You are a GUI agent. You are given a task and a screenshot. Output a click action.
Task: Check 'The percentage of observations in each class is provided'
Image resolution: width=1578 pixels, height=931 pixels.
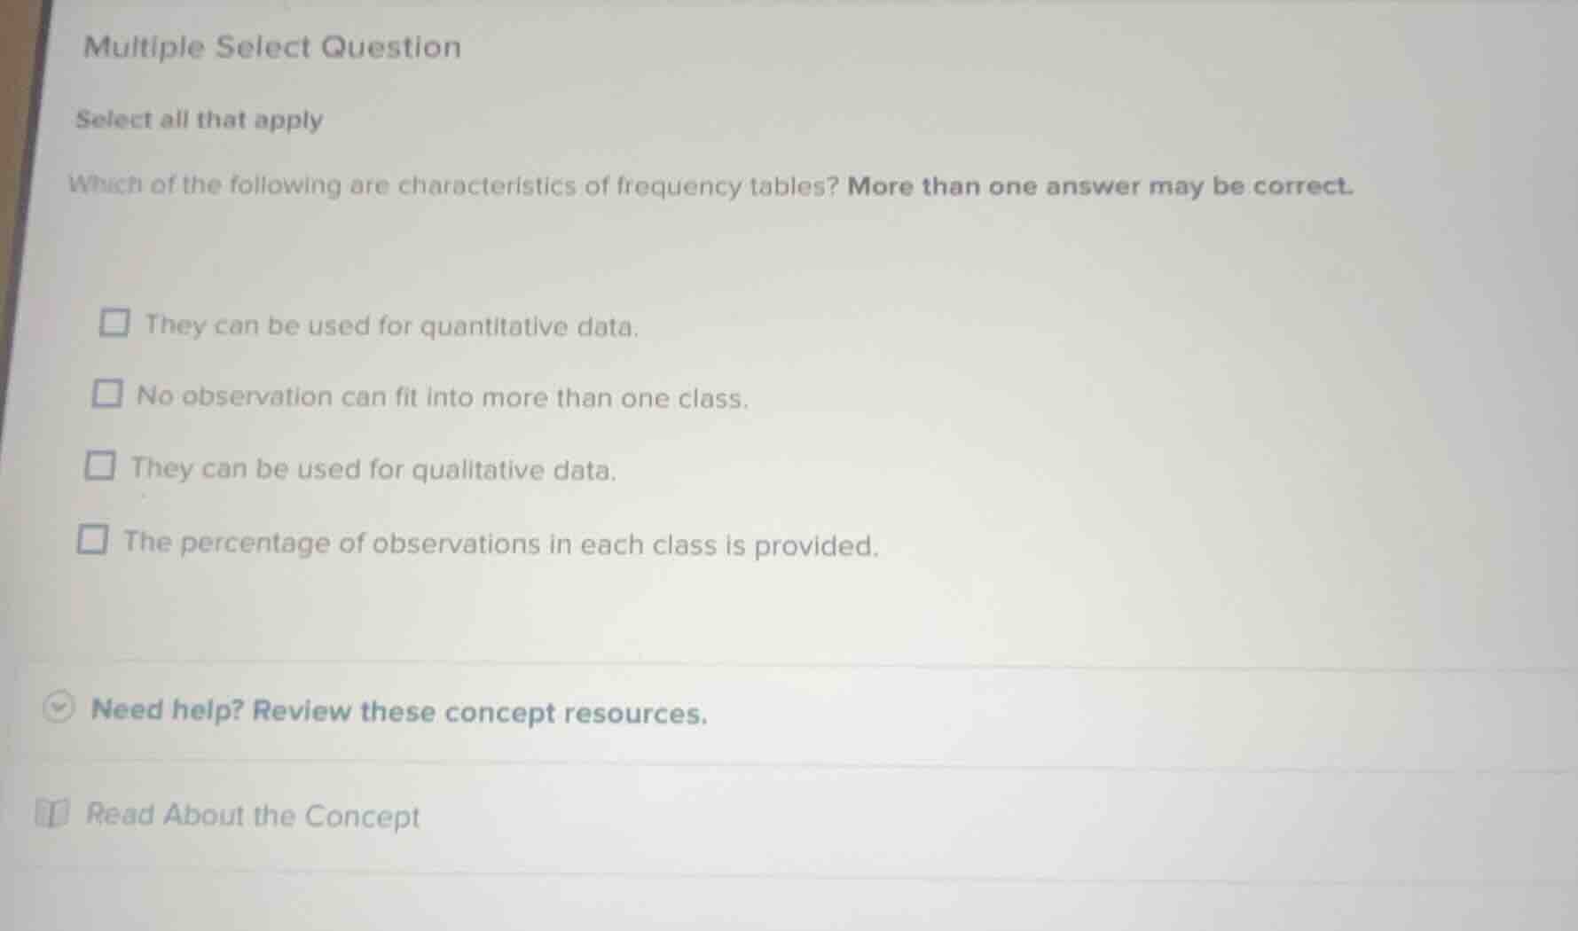click(94, 538)
